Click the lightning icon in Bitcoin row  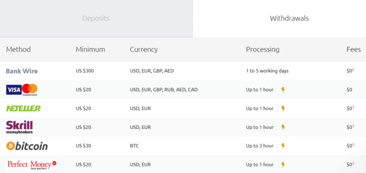coord(283,146)
